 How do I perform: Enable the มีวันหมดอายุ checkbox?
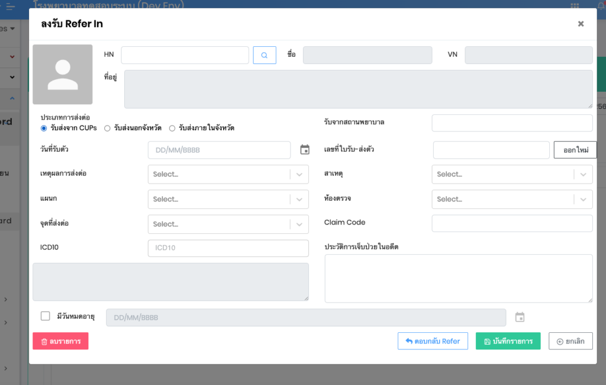46,316
